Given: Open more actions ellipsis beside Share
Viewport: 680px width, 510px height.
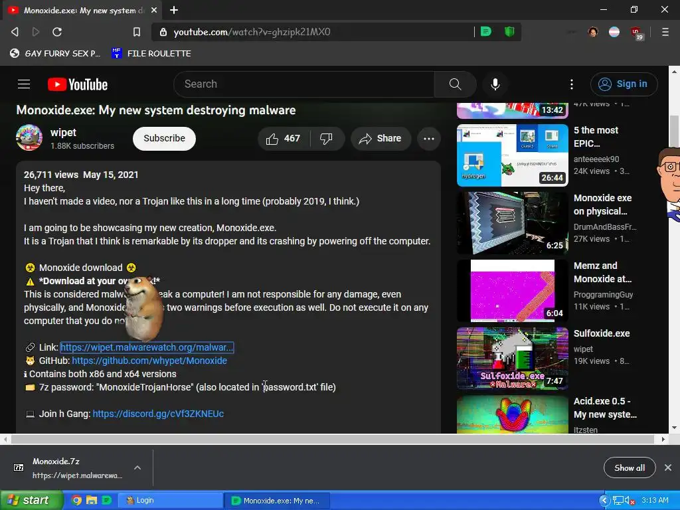Looking at the screenshot, I should 429,139.
